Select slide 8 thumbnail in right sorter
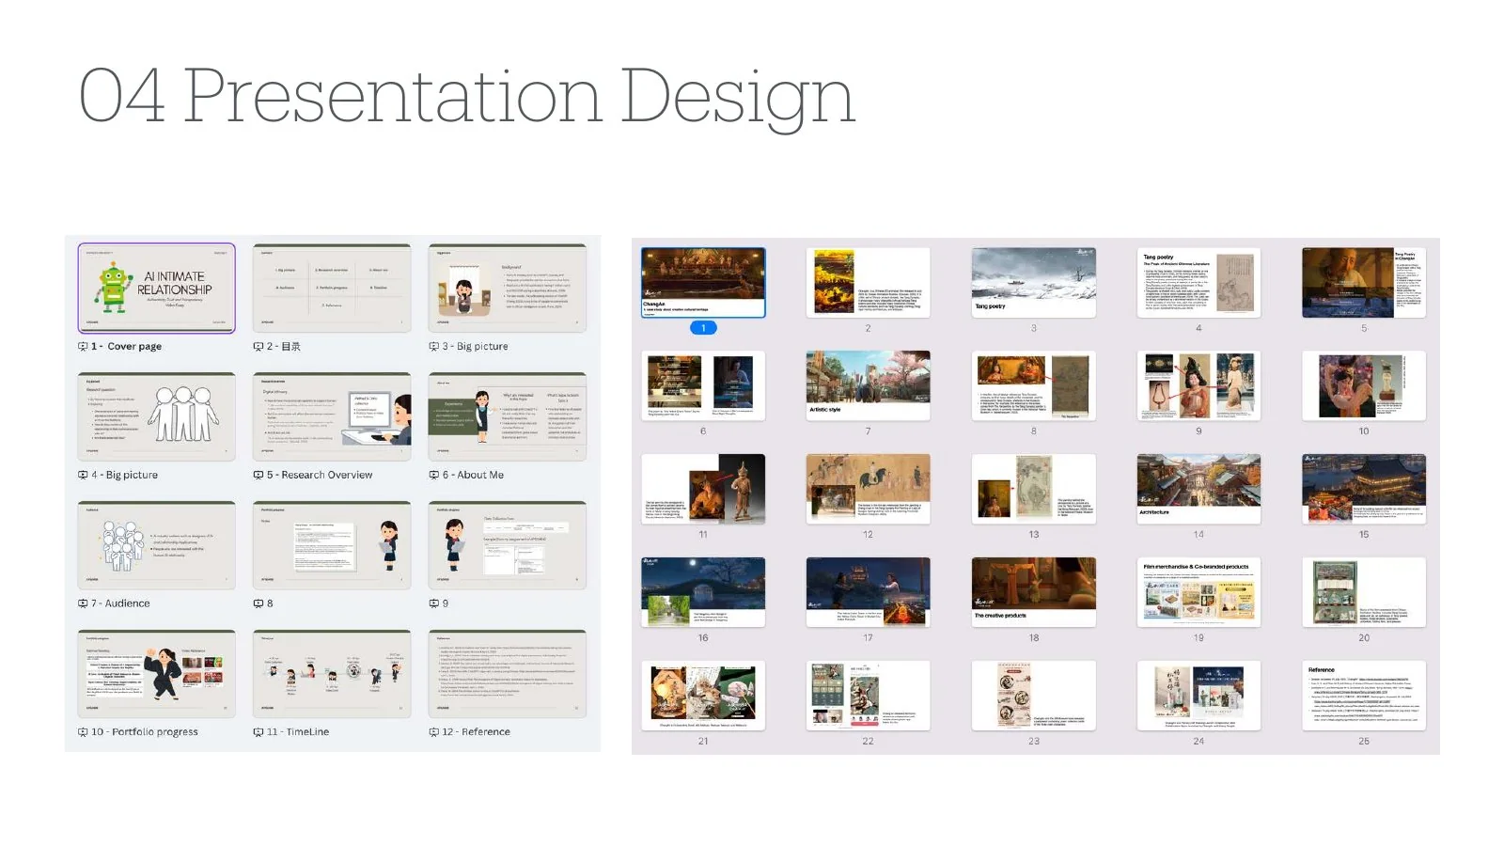1504x846 pixels. (1034, 386)
